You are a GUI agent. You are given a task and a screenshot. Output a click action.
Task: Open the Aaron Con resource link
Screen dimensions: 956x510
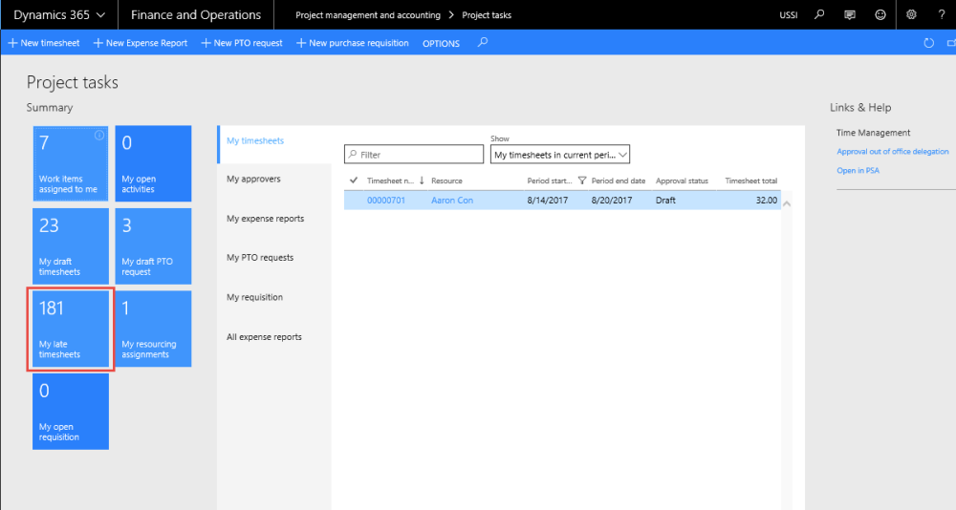pos(452,201)
